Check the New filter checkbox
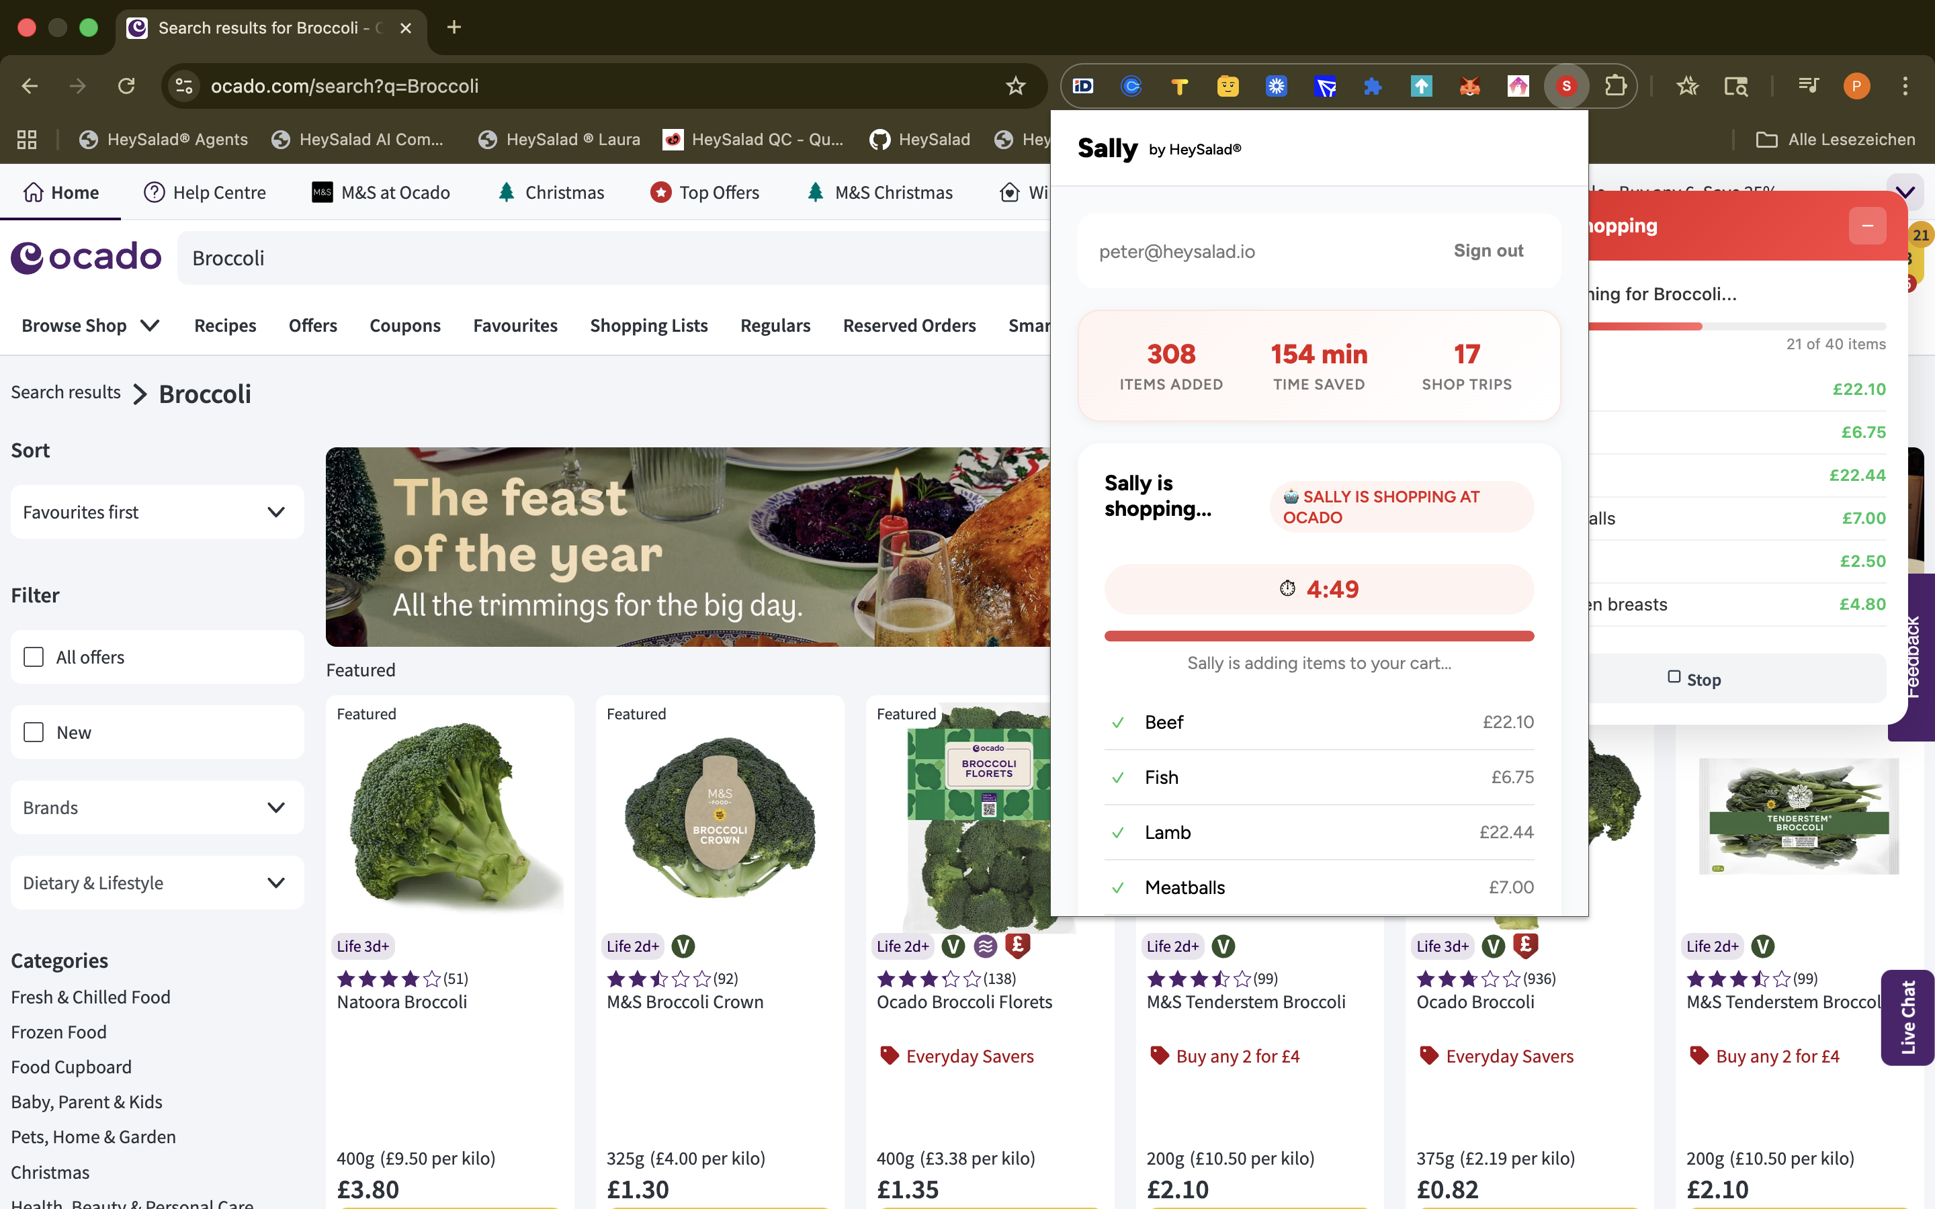This screenshot has height=1209, width=1935. [32, 731]
